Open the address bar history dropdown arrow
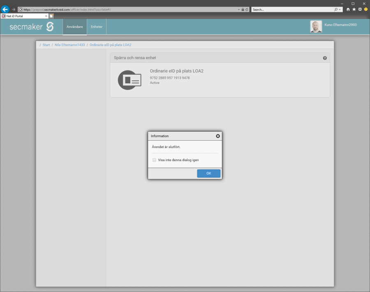Screen dimensions: 370x292 pyautogui.click(x=239, y=10)
